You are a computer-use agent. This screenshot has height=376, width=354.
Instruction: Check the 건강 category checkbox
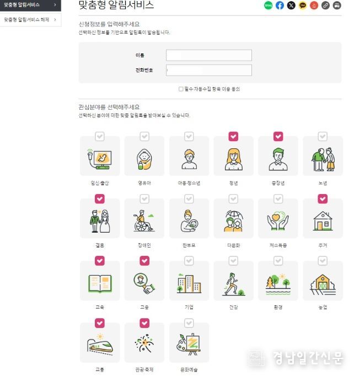click(233, 261)
